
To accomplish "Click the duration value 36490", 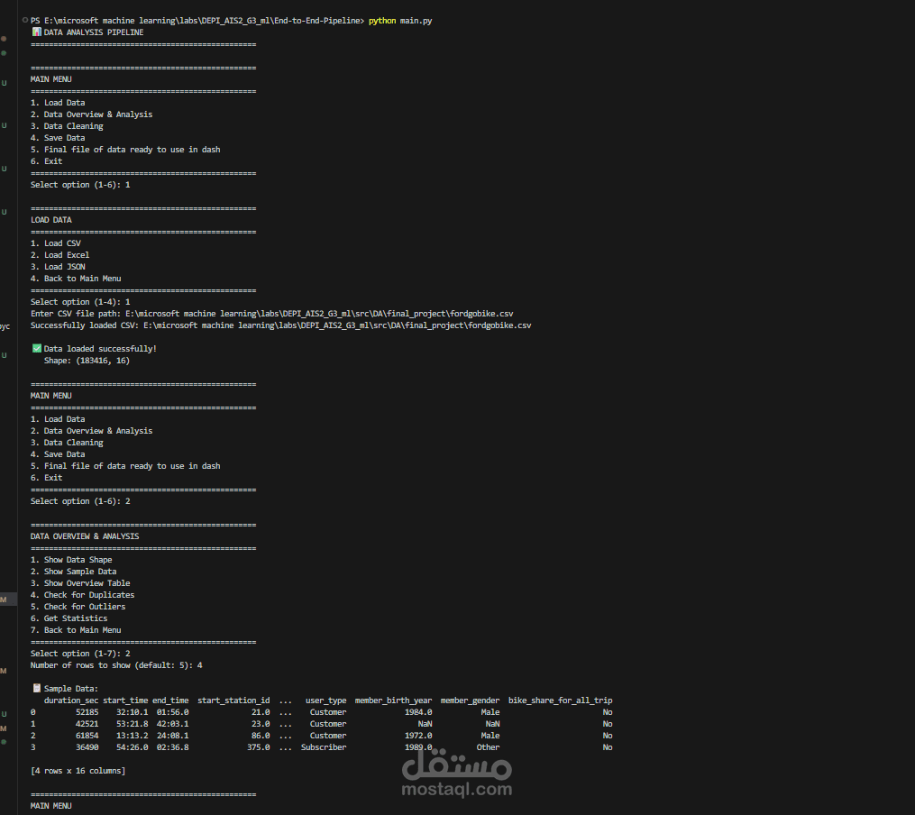I will (87, 747).
